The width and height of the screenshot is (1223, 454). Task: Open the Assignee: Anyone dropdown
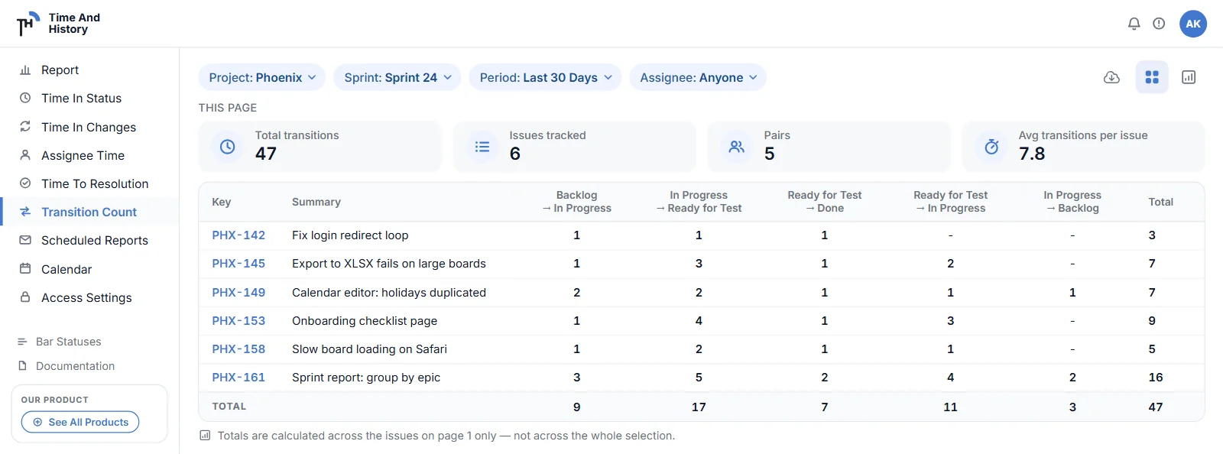point(698,77)
